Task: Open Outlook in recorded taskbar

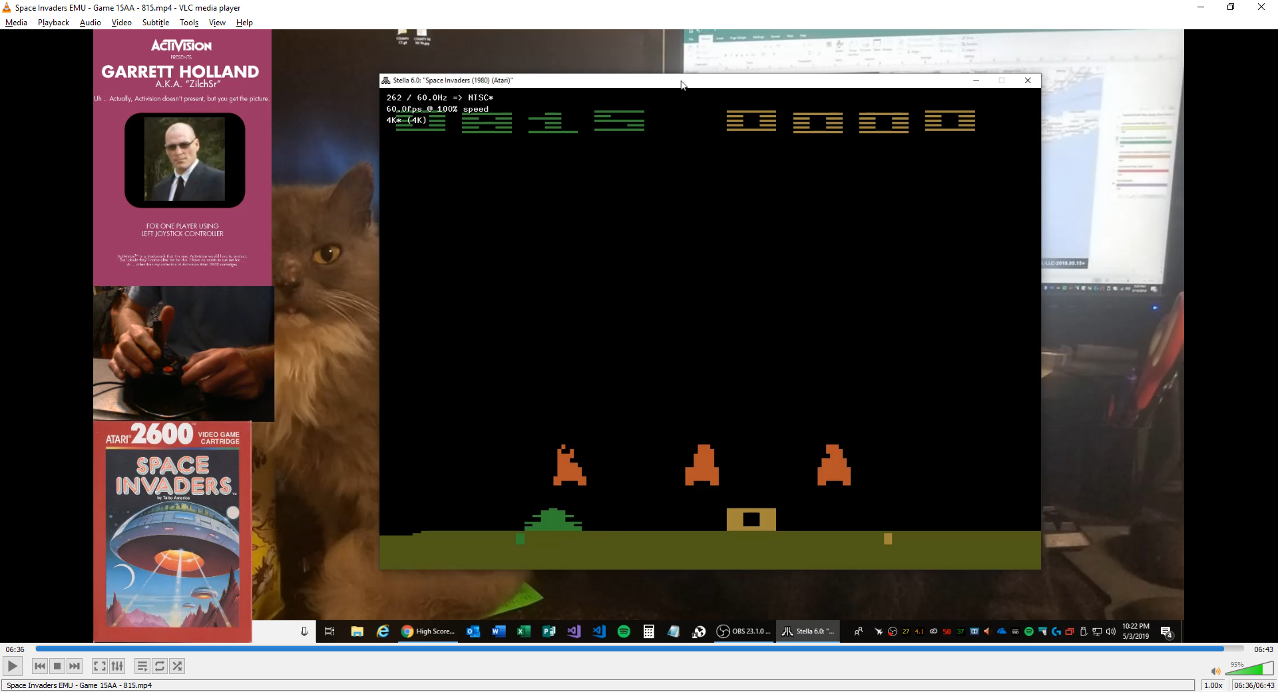Action: click(473, 631)
